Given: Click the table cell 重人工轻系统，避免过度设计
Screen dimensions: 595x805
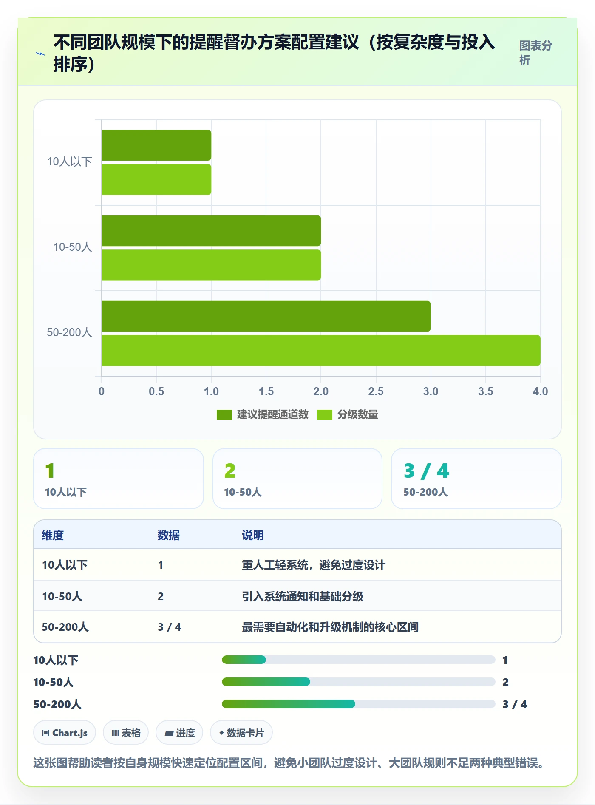Looking at the screenshot, I should [x=314, y=565].
